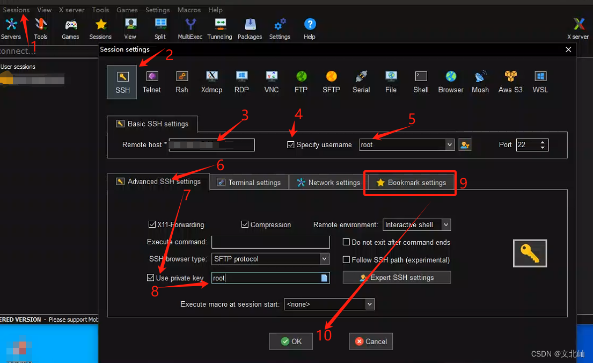Screen dimensions: 593x363
Task: Switch to Bookmark settings tab
Action: pos(411,183)
